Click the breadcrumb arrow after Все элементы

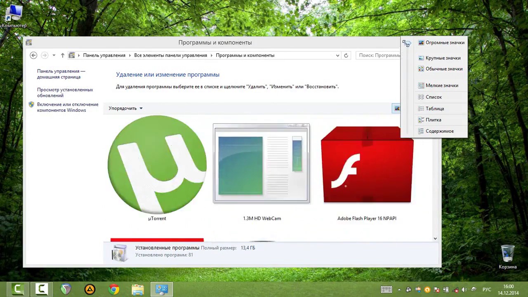click(212, 55)
